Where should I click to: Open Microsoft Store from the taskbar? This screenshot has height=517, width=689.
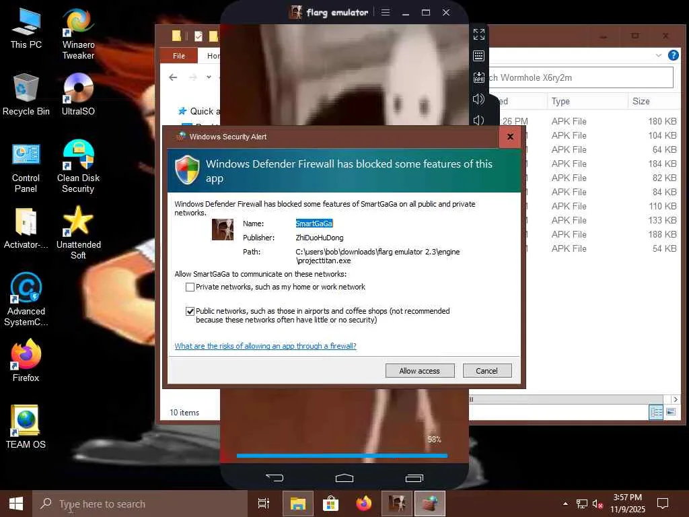coord(330,504)
